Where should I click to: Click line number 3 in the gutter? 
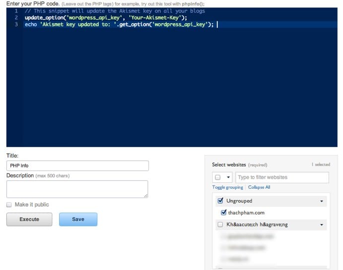click(x=16, y=24)
